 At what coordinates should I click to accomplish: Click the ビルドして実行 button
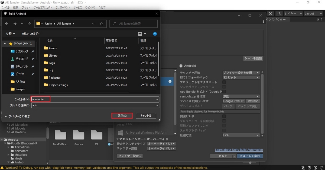tap(250, 156)
